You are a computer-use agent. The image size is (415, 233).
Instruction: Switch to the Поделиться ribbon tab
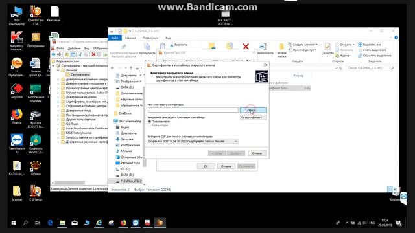[x=150, y=38]
